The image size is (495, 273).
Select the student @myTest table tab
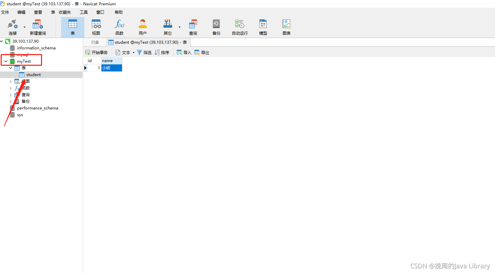[x=148, y=42]
